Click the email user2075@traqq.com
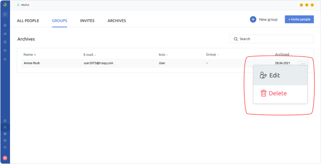The width and height of the screenshot is (321, 164). (98, 63)
